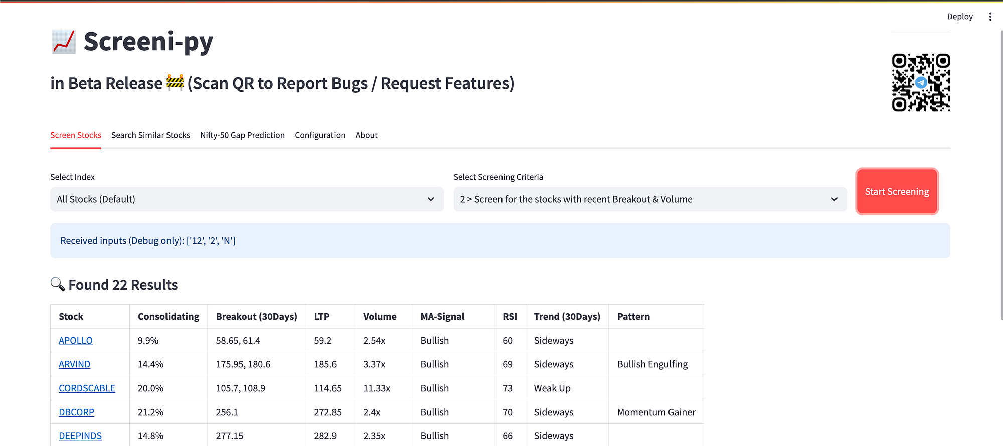Click the RSI value 73
This screenshot has height=446, width=1003.
510,388
